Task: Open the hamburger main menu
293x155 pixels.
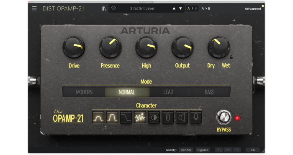Action: [34, 8]
